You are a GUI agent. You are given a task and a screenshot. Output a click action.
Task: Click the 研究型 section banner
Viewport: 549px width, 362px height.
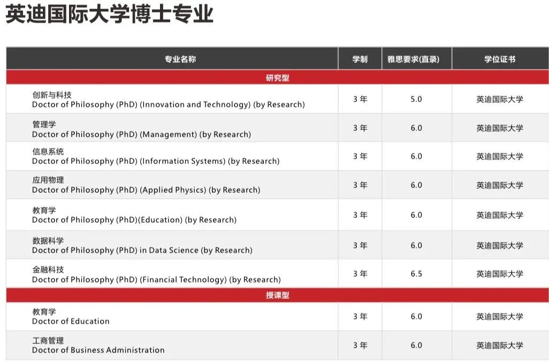point(277,77)
